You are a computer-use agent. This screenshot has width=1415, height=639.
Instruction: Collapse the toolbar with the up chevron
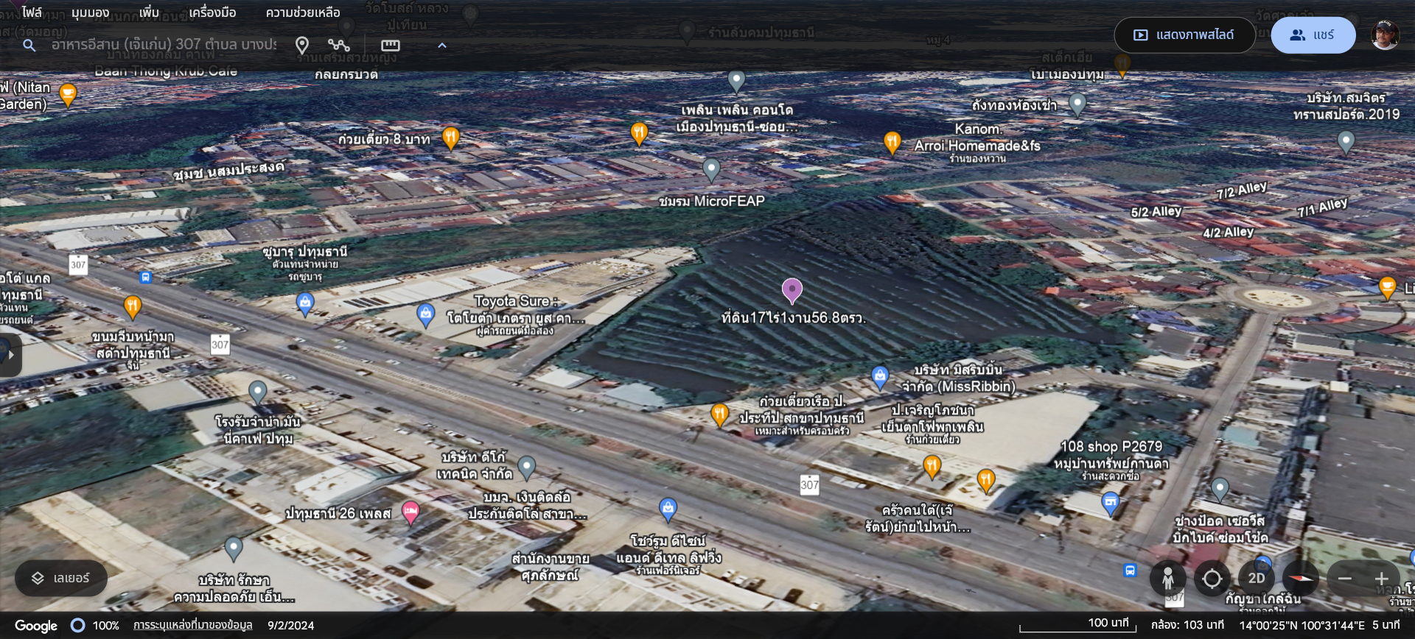[442, 46]
